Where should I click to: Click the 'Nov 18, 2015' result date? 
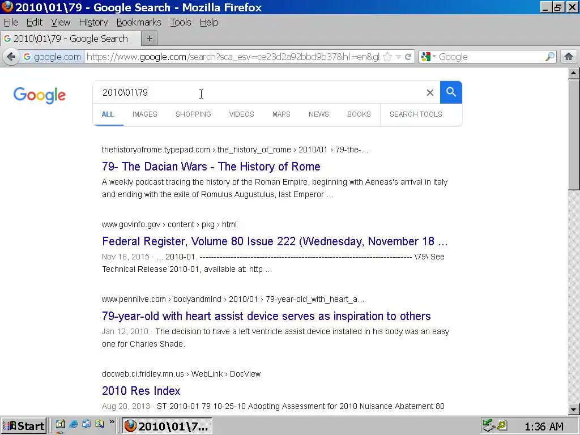tap(125, 257)
